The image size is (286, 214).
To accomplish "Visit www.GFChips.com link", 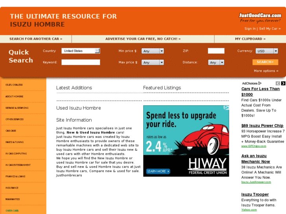I will point(254,146).
